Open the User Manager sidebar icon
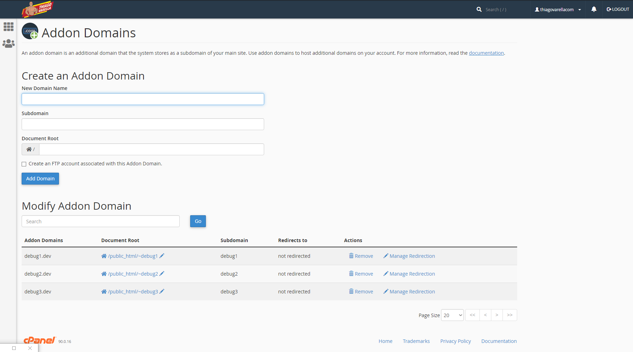 coord(8,44)
